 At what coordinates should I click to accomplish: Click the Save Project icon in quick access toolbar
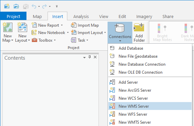coord(26,6)
